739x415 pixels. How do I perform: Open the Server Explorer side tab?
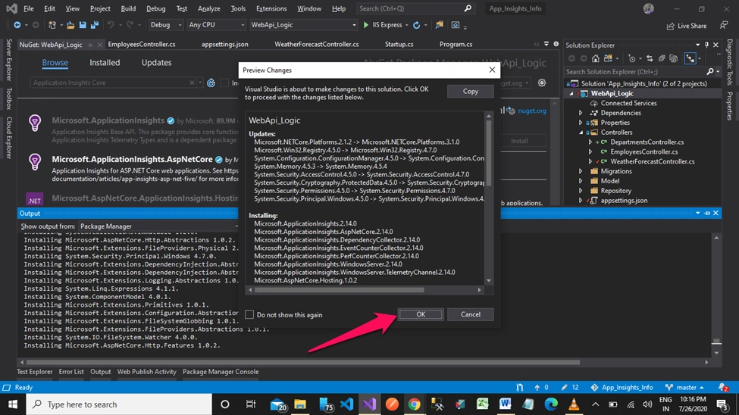[8, 60]
